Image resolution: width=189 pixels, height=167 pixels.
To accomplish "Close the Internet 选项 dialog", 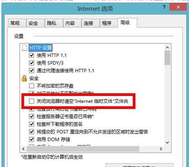I will 178,7.
